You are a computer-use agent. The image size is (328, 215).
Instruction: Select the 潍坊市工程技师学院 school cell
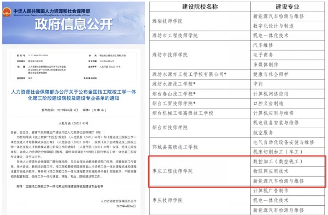coord(200,35)
